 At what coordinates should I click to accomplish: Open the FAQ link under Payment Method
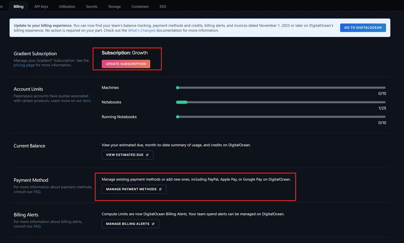[x=37, y=192]
